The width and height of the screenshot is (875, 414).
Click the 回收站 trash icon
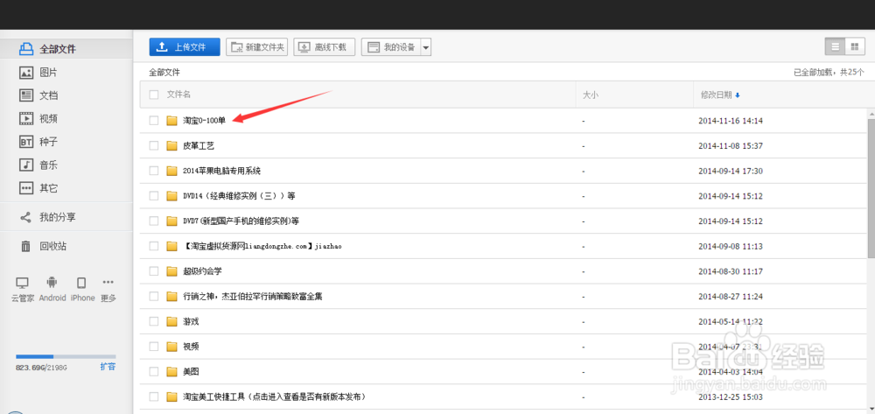pyautogui.click(x=25, y=246)
